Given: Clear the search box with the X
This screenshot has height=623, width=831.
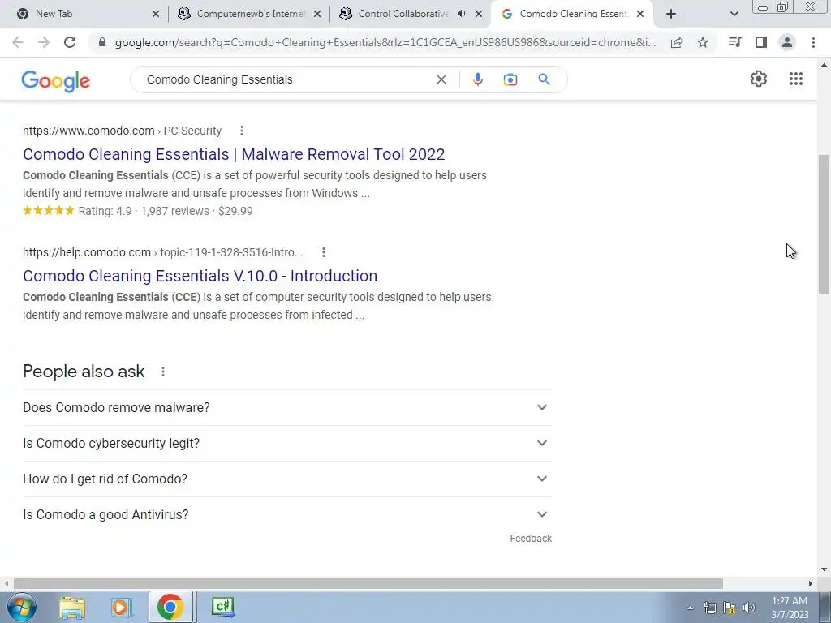Looking at the screenshot, I should 441,79.
